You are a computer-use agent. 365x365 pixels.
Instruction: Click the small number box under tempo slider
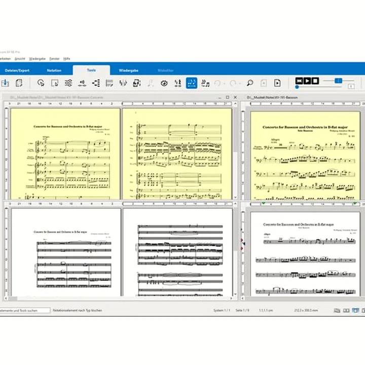pyautogui.click(x=351, y=87)
